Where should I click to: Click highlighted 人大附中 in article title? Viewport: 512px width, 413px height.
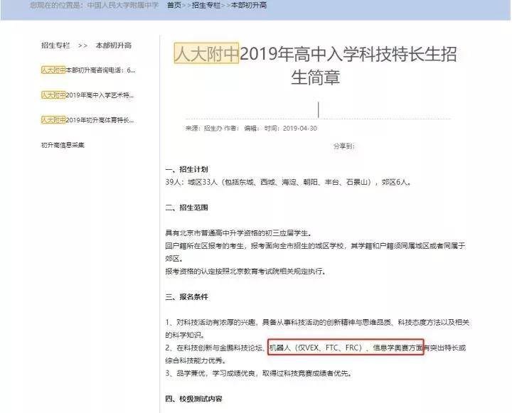206,53
